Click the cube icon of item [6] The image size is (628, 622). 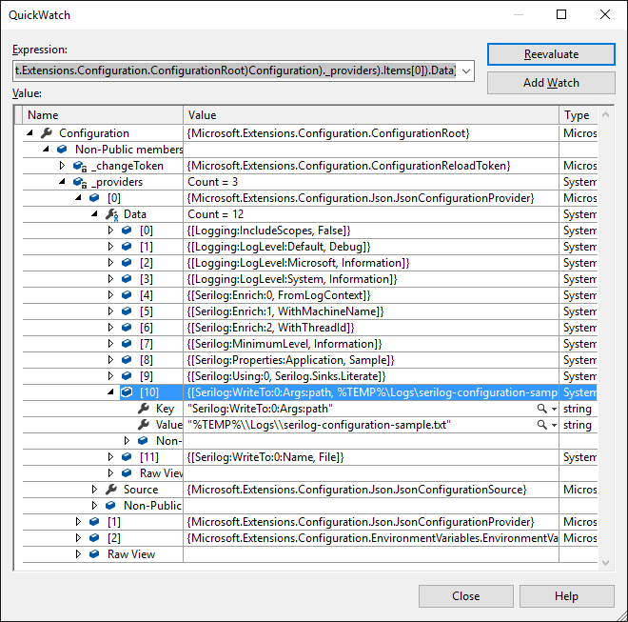click(127, 328)
